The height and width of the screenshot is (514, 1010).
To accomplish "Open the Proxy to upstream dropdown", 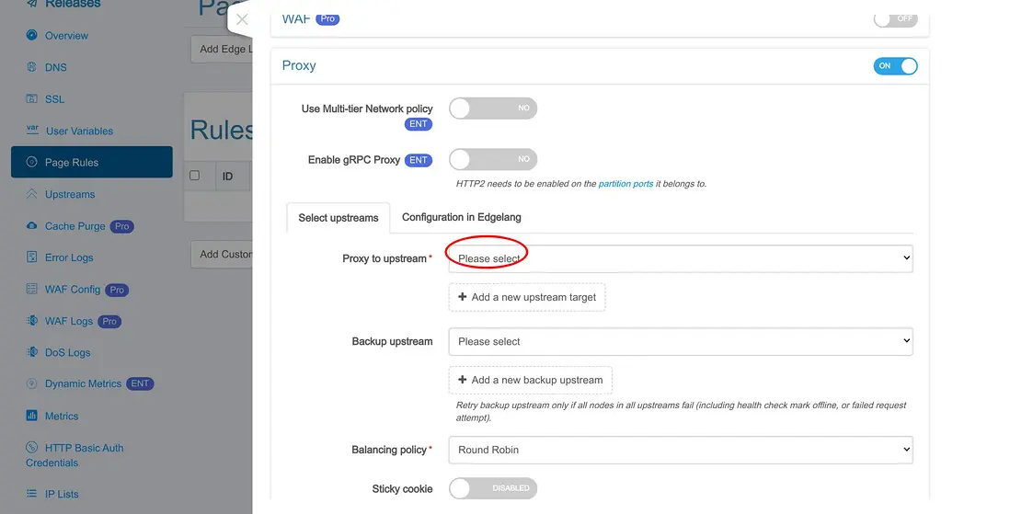I will 680,258.
